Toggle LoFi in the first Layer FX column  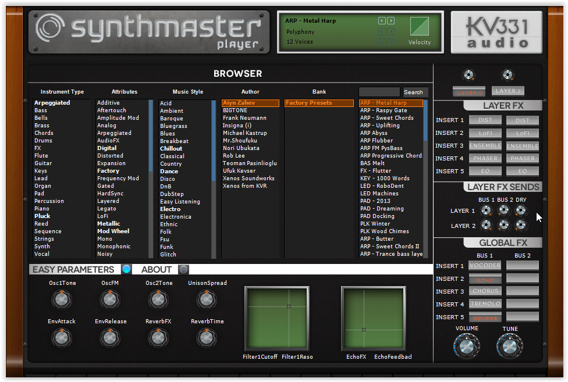click(485, 133)
